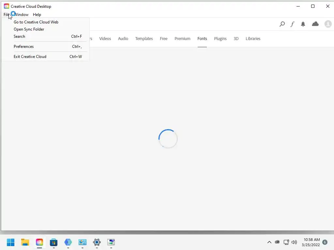Switch to the Free tab
This screenshot has height=250, width=334.
pyautogui.click(x=164, y=39)
